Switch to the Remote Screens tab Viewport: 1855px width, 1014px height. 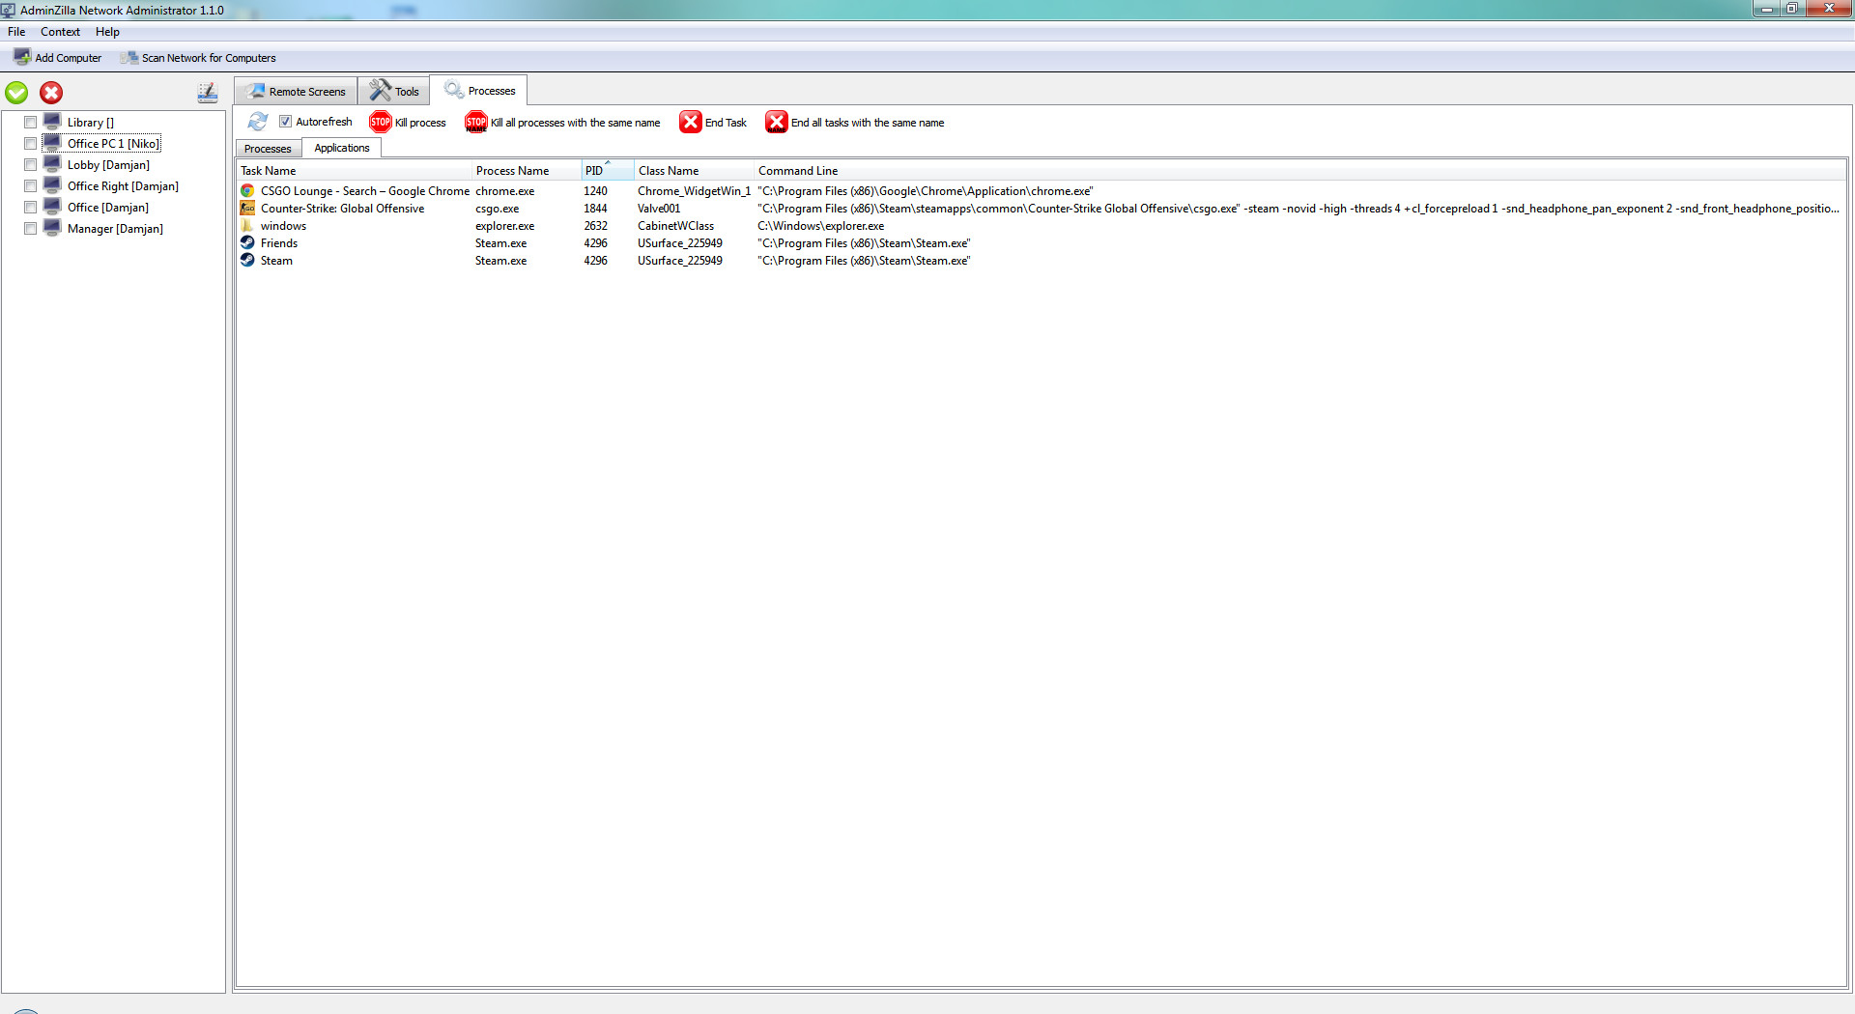pyautogui.click(x=296, y=92)
